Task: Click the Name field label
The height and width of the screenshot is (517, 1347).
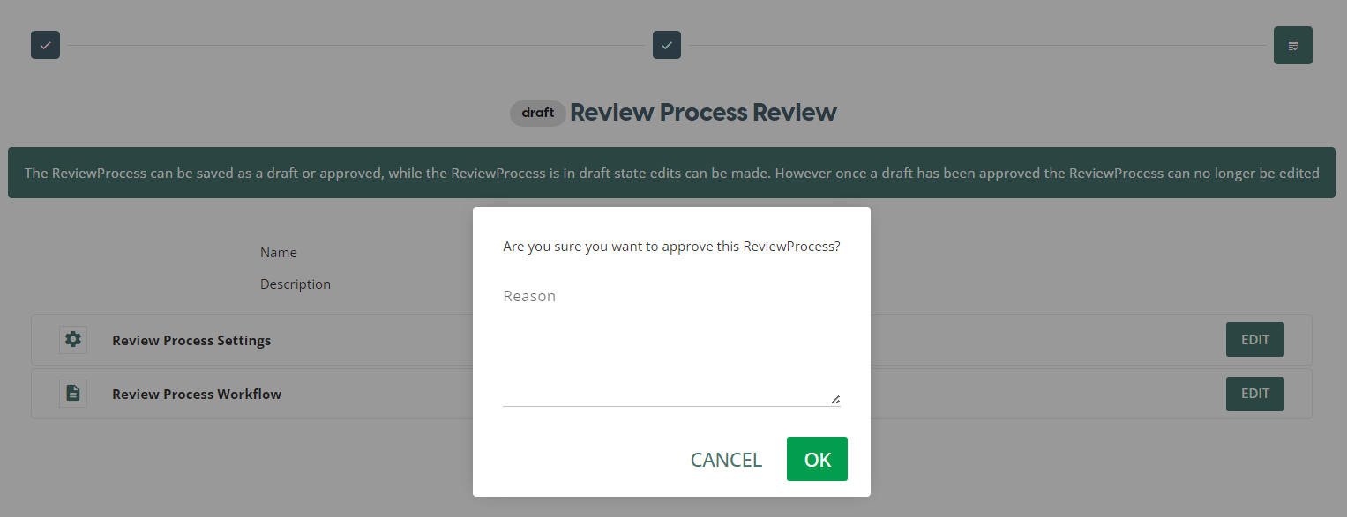Action: (279, 253)
